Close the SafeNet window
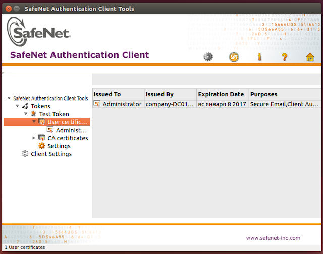323x254 pixels. 9,9
